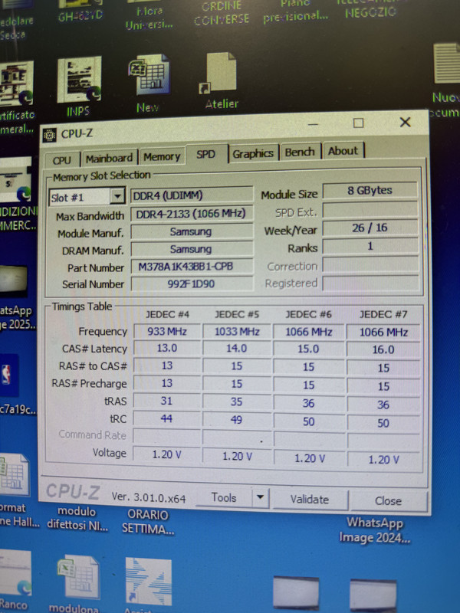The width and height of the screenshot is (460, 613).
Task: Click the Ranks value 1
Action: pos(370,246)
